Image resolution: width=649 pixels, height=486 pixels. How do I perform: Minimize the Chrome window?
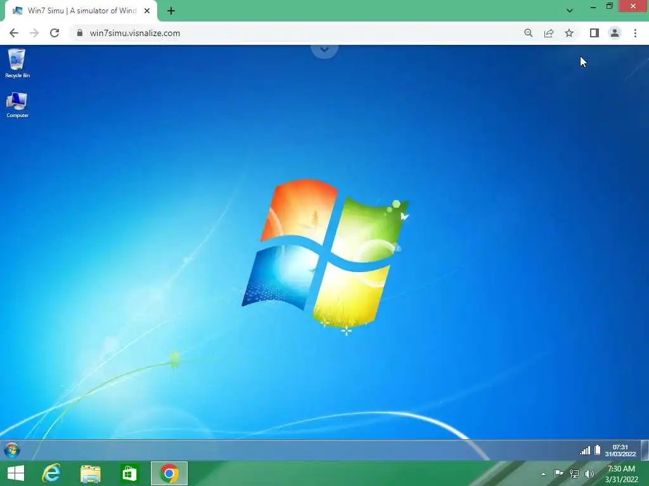point(593,6)
